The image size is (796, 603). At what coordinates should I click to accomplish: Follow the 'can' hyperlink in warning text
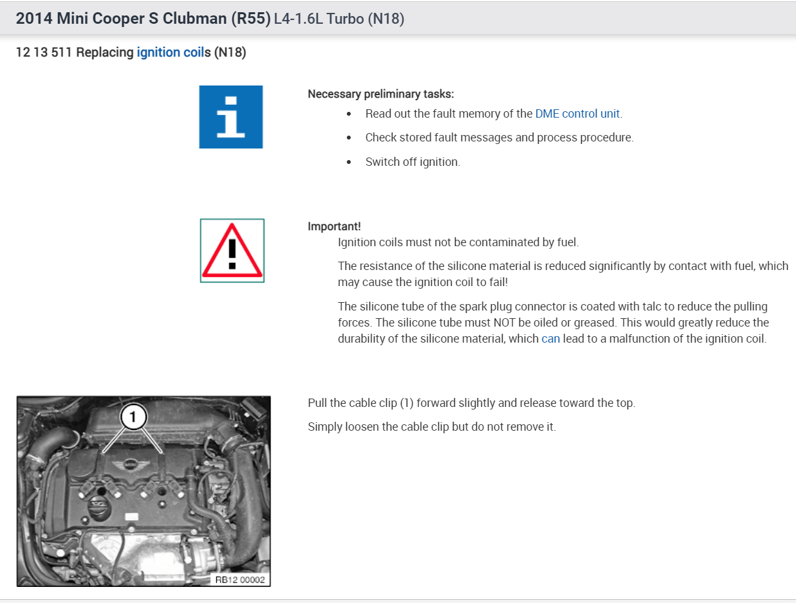coord(551,339)
